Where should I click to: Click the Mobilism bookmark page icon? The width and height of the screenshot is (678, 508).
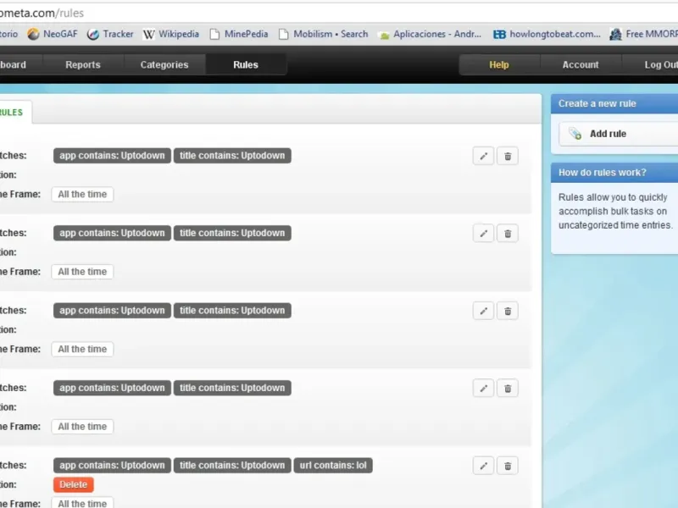coord(283,34)
